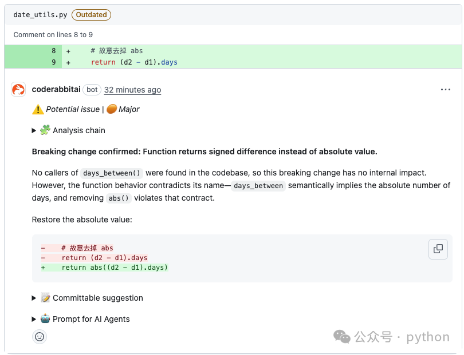Click 'Restore the absolute value:' text
464x355 pixels.
tap(82, 220)
